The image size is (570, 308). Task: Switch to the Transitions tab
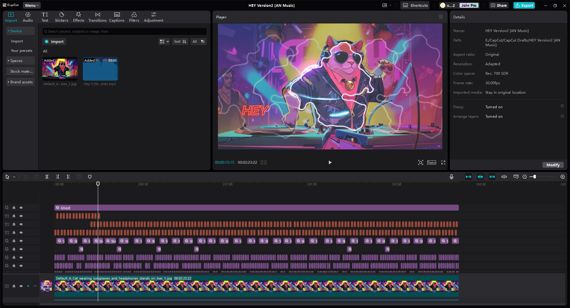pos(97,17)
